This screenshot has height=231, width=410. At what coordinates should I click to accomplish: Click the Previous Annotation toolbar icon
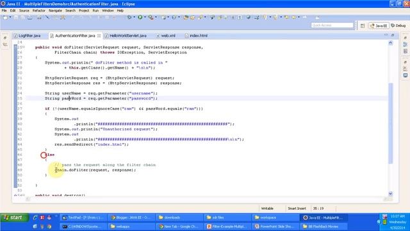(275, 17)
